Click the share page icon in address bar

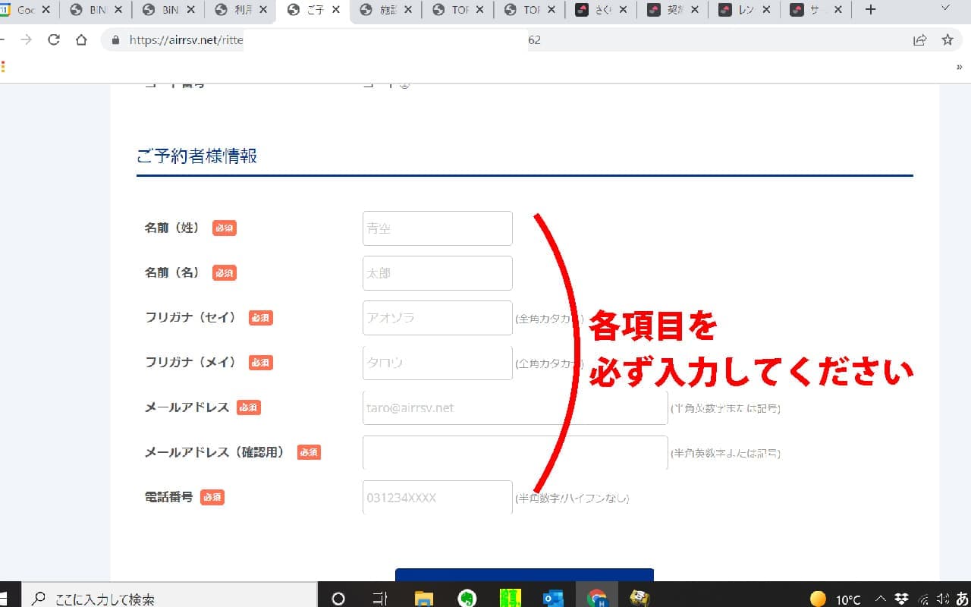point(919,40)
